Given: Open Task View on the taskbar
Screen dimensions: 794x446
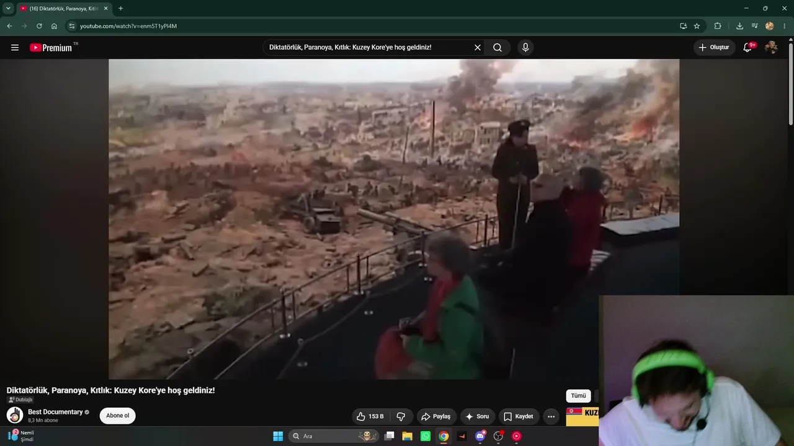Looking at the screenshot, I should pos(390,436).
